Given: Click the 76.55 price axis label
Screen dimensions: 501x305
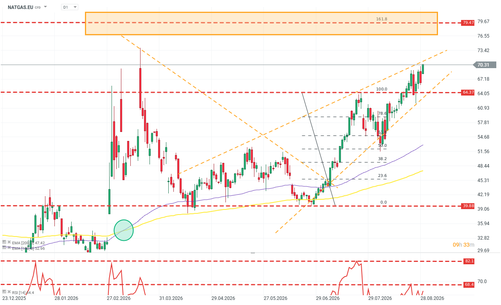Looking at the screenshot, I should point(484,36).
